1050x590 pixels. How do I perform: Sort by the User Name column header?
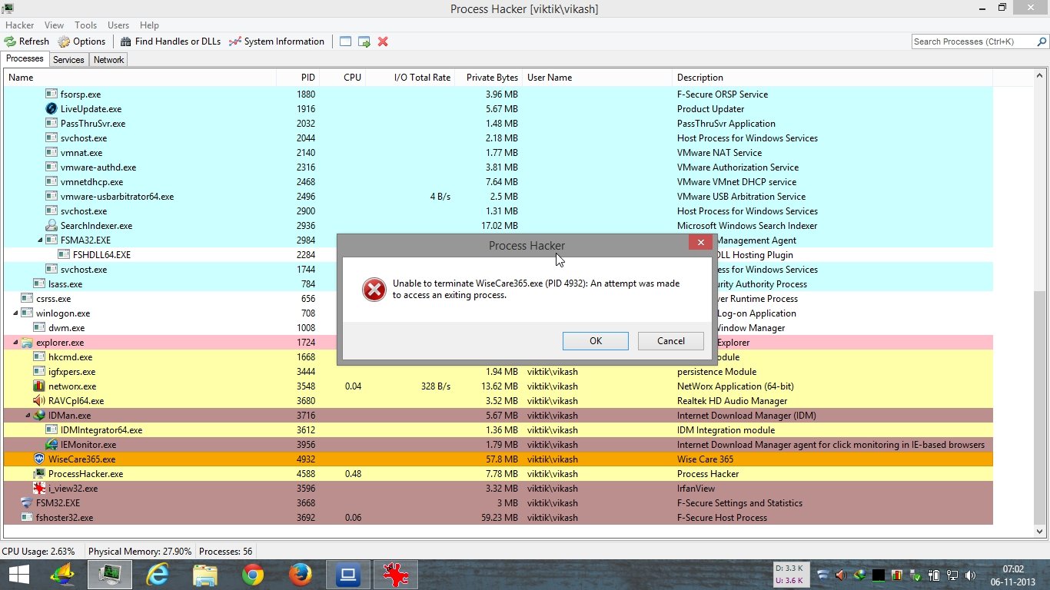click(596, 78)
